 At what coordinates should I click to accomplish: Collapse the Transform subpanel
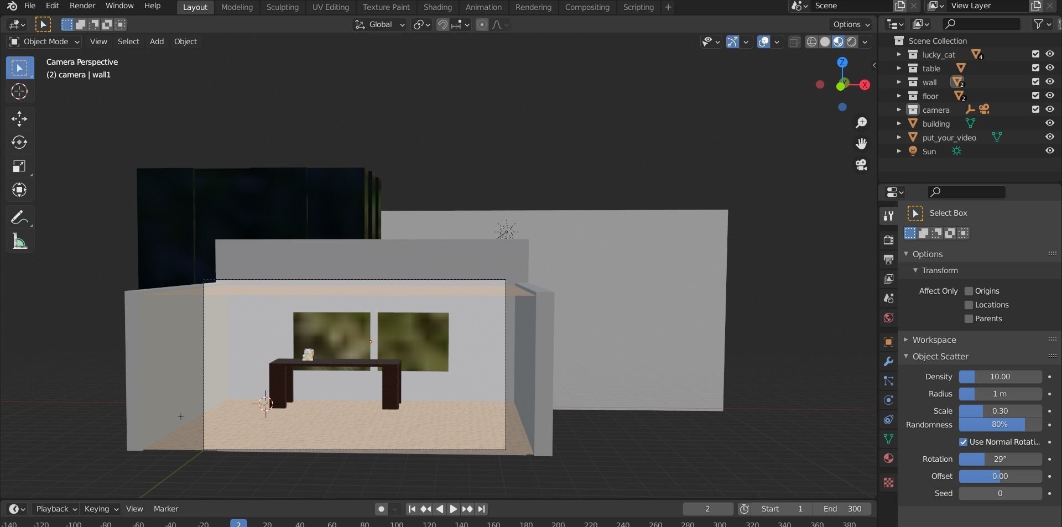pos(915,270)
